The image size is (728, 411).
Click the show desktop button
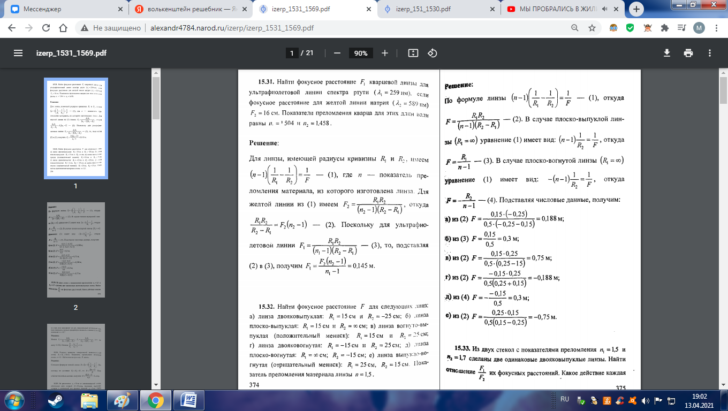click(x=724, y=400)
